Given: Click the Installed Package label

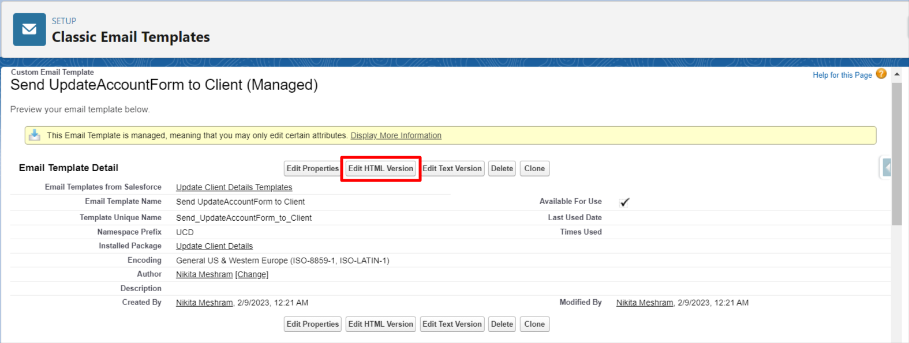Looking at the screenshot, I should click(x=130, y=246).
